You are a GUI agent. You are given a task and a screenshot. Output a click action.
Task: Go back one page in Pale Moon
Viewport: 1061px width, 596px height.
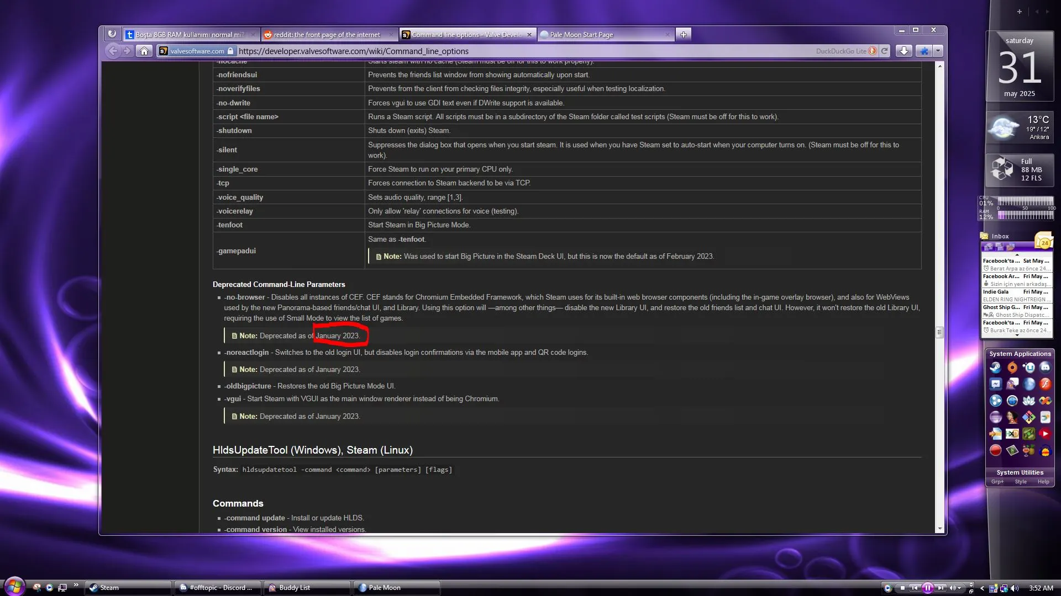pos(113,51)
